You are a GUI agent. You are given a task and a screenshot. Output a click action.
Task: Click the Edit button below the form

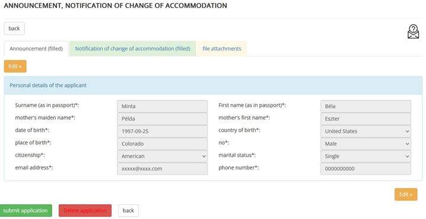click(x=406, y=194)
